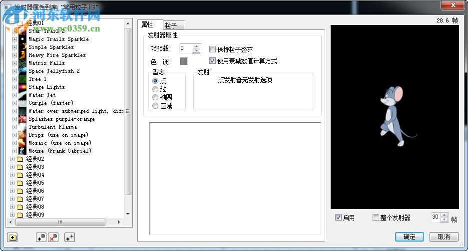
Task: Select the Magic Trails Sparkle thumbnail icon
Action: tap(22, 39)
